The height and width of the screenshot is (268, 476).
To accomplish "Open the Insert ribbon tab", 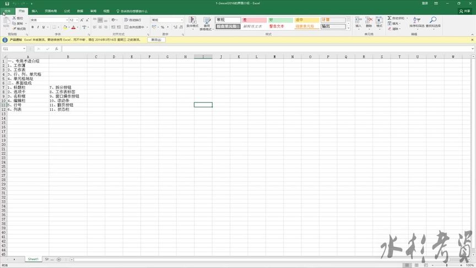I will pos(35,11).
